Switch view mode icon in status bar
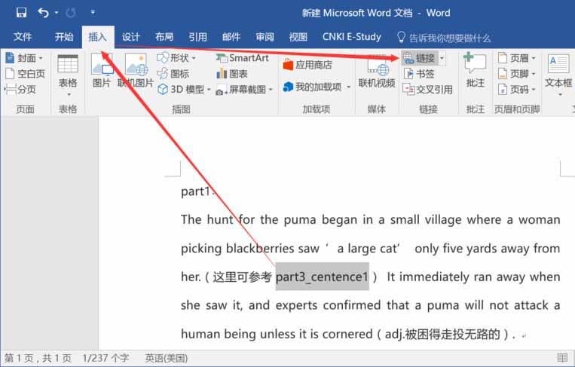Screen dimensions: 575x367 [x=562, y=357]
